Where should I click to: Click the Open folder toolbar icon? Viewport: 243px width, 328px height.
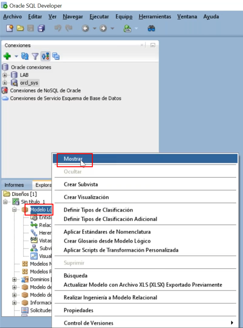click(20, 28)
